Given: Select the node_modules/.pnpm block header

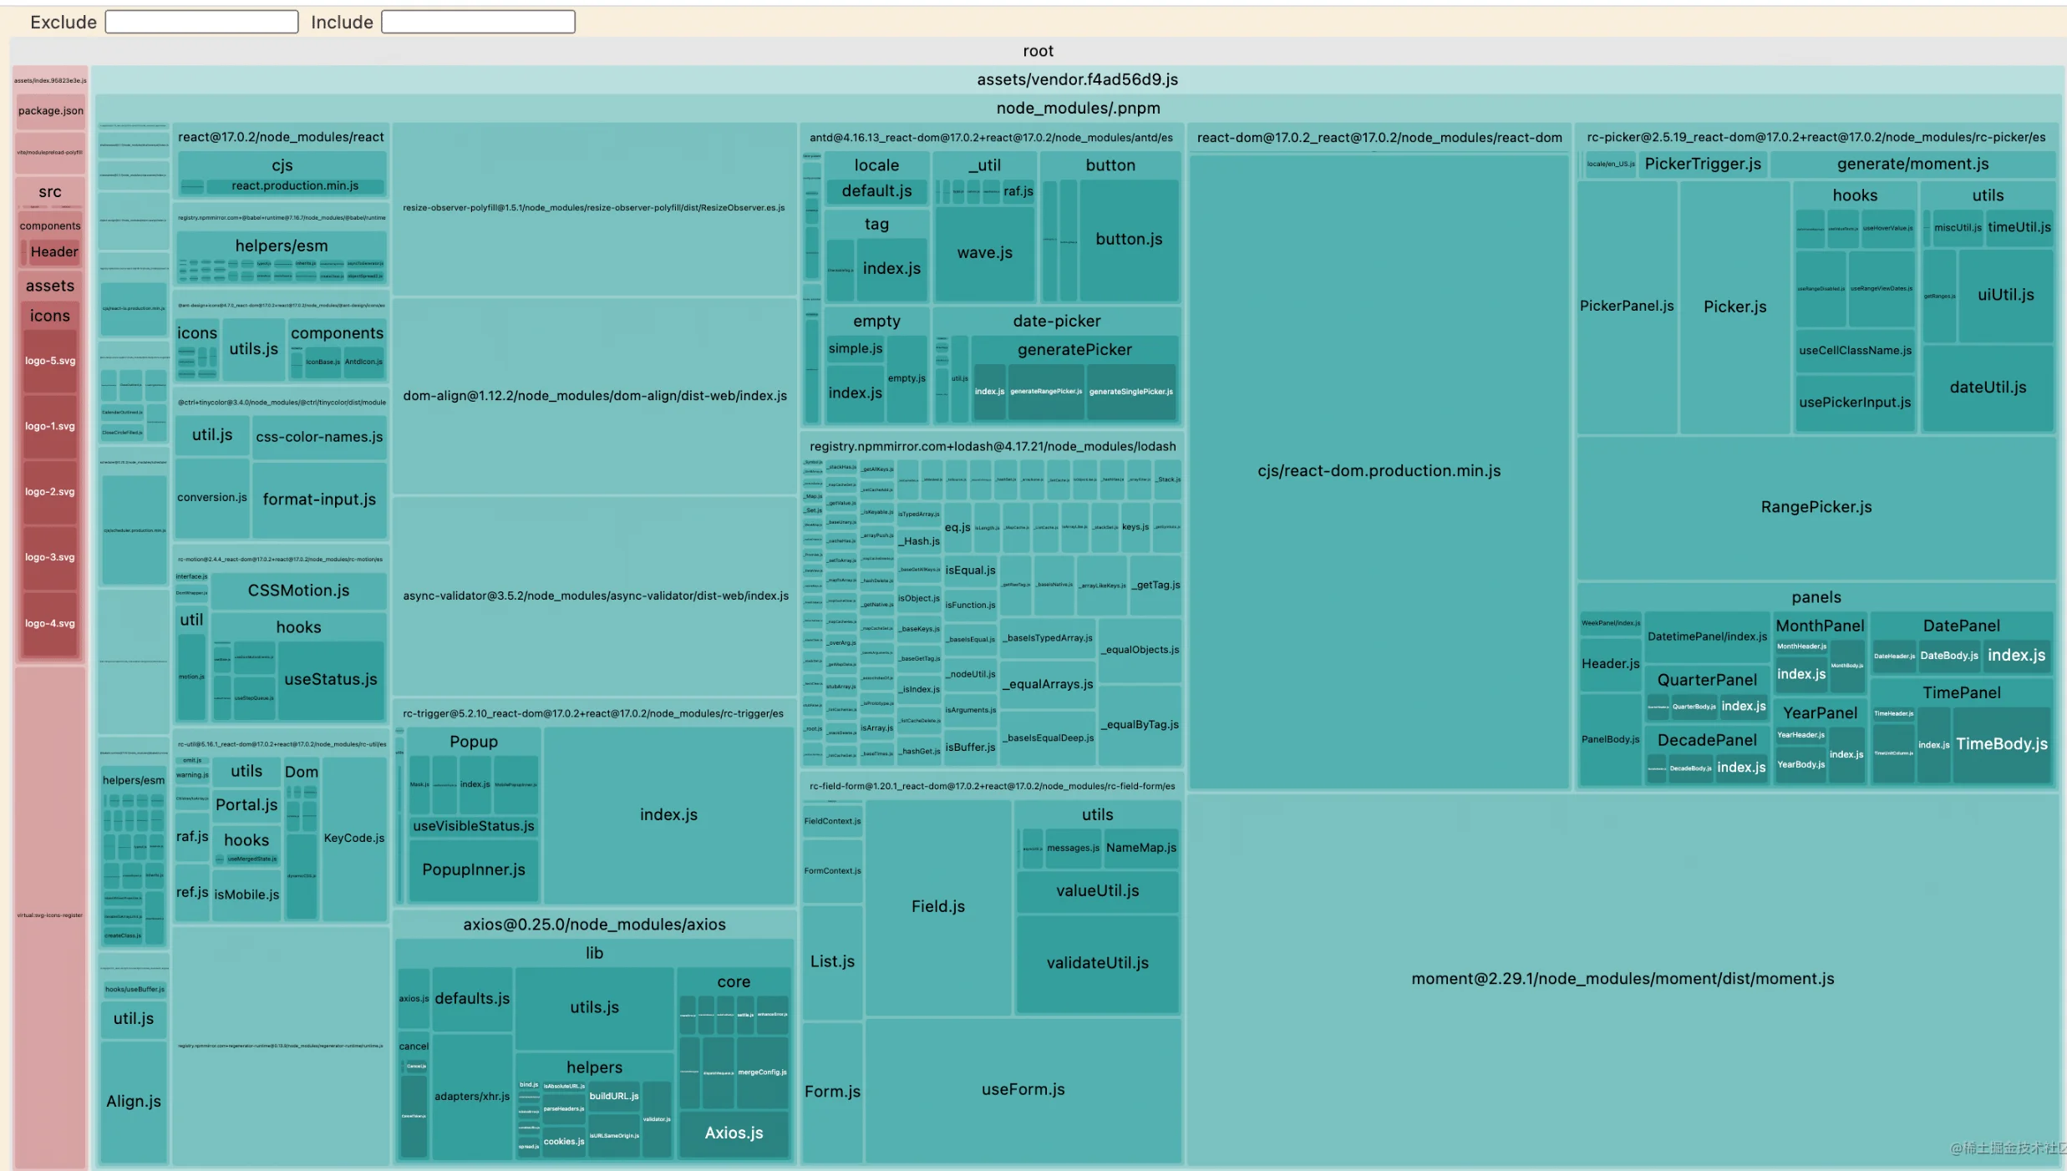Looking at the screenshot, I should click(x=1078, y=108).
